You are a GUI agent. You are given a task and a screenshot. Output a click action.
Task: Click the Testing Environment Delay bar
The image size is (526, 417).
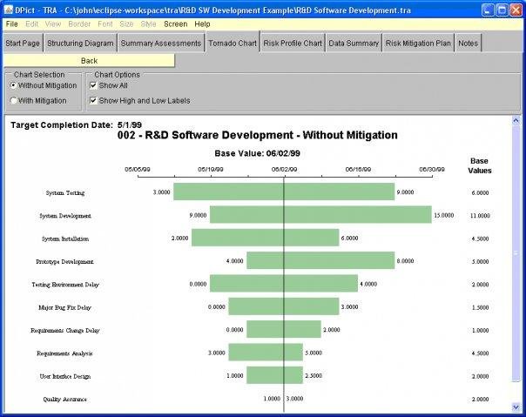pos(284,283)
